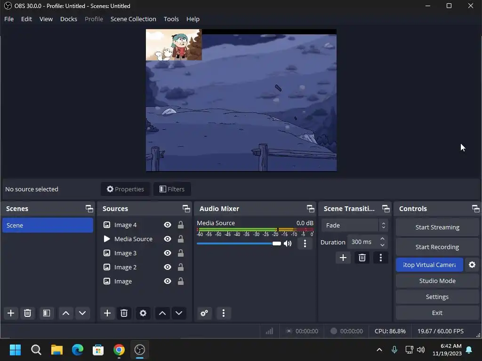Open Microsoft Edge from taskbar
Viewport: 482px width, 361px height.
point(78,350)
